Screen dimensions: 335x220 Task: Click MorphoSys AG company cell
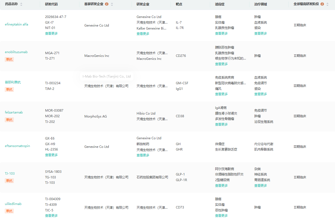pyautogui.click(x=96, y=116)
